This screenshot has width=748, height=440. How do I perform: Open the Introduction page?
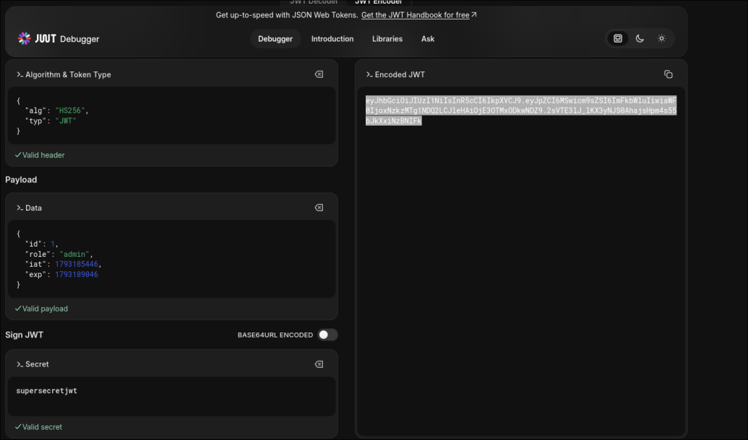(332, 39)
